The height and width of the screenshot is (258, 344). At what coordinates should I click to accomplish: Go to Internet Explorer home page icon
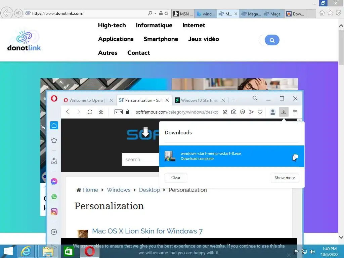click(x=322, y=13)
